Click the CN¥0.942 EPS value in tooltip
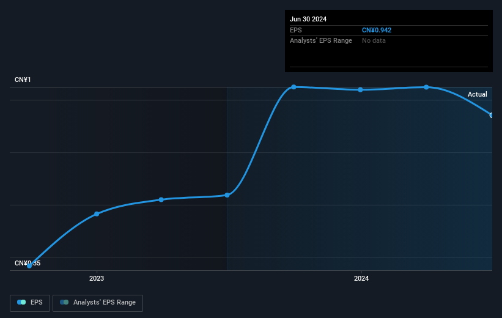Viewport: 502px width, 318px height. tap(377, 30)
